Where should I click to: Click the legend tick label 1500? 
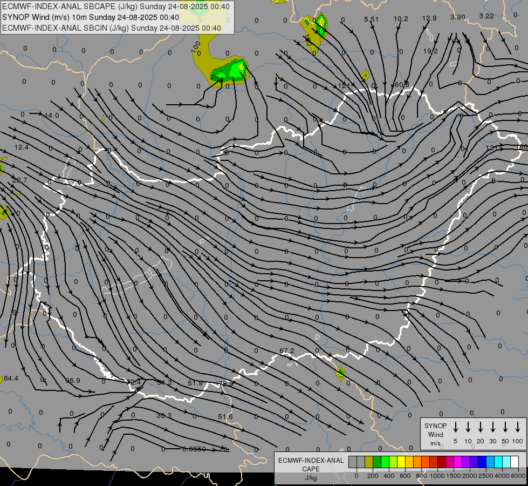click(453, 476)
